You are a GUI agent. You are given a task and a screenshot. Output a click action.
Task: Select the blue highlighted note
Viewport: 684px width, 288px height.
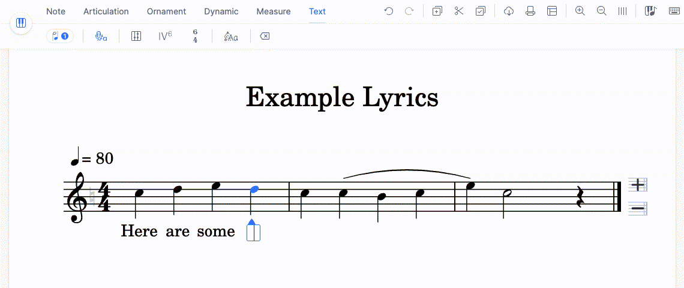coord(254,190)
